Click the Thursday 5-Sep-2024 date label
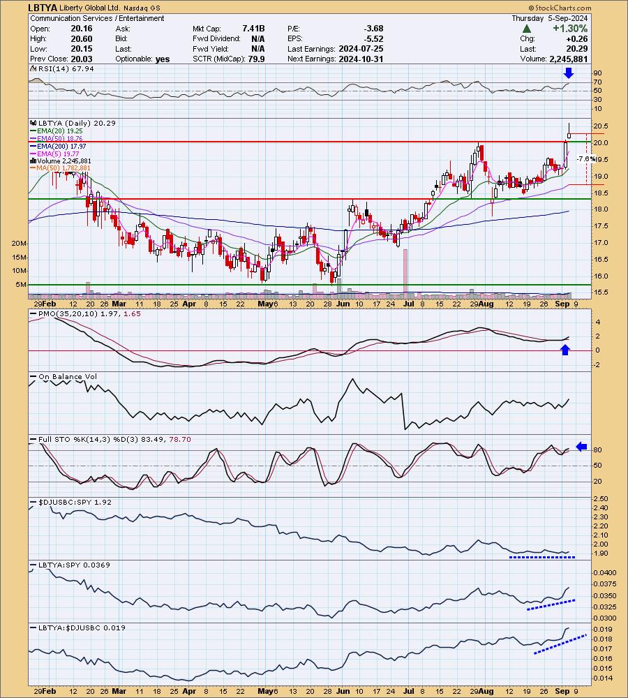This screenshot has width=628, height=698. coord(550,18)
